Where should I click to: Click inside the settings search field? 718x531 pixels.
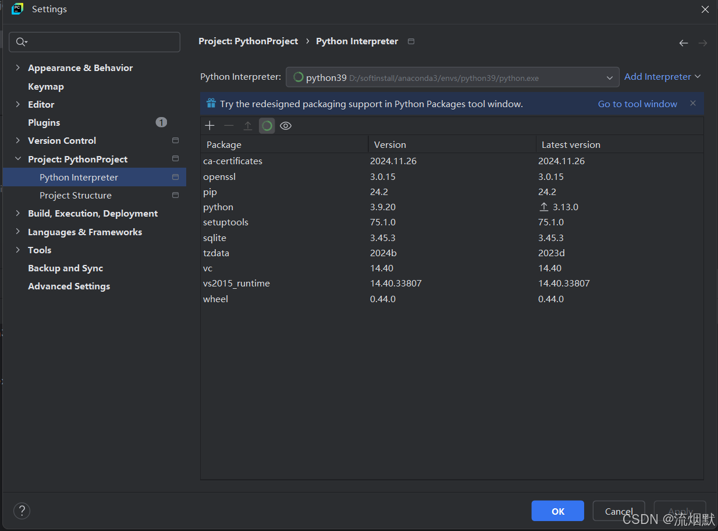[94, 42]
